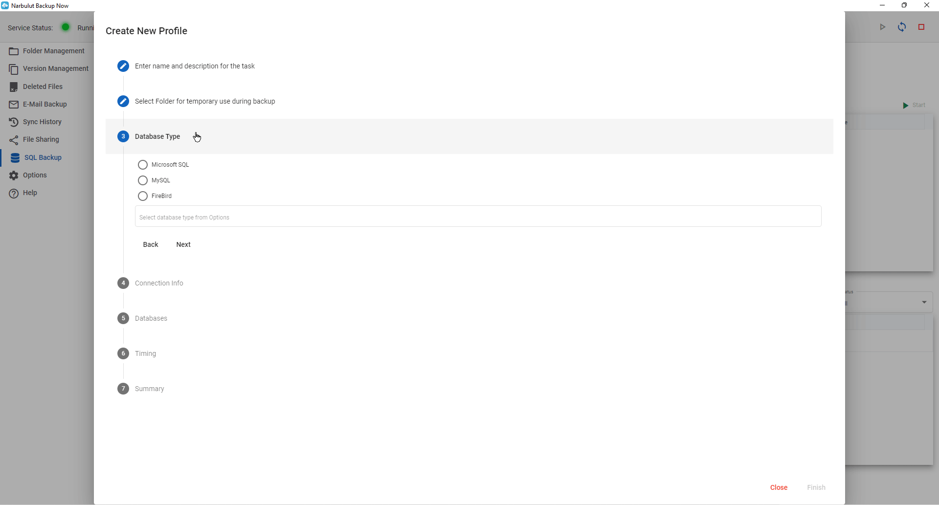This screenshot has width=939, height=505.
Task: Click the Service Status label
Action: [30, 28]
